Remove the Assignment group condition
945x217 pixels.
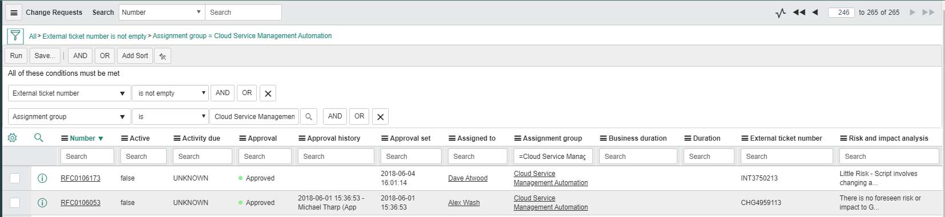point(380,117)
